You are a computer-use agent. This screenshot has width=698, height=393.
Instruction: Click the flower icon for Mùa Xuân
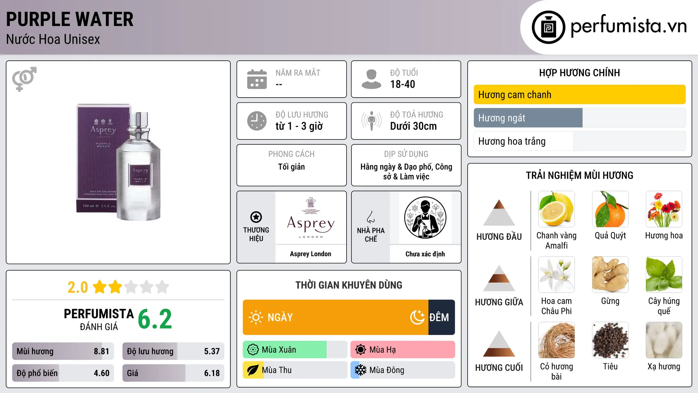253,350
